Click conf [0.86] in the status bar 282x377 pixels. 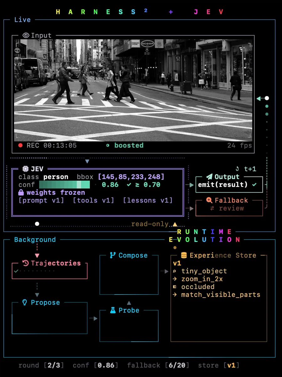pos(96,365)
